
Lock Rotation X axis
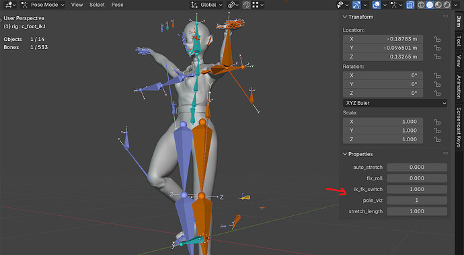pyautogui.click(x=437, y=76)
